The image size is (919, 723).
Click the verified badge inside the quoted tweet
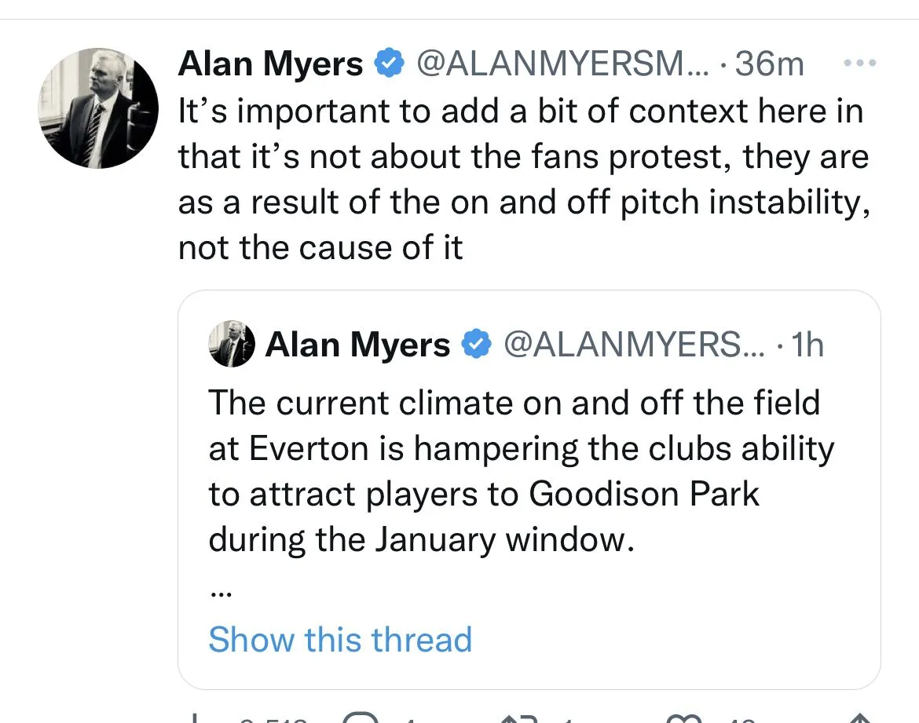click(474, 345)
